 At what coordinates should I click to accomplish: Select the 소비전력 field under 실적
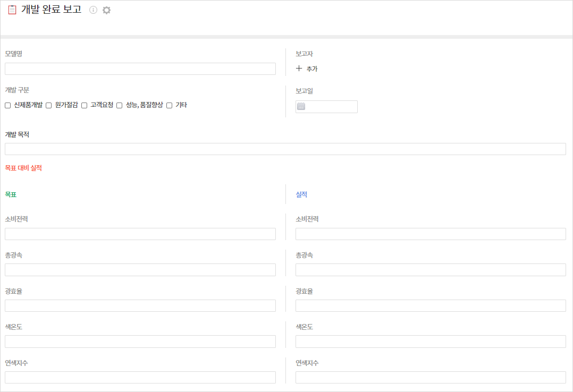431,234
